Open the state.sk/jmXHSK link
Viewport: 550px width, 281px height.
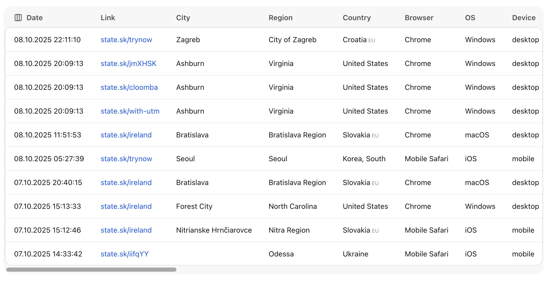[x=128, y=63]
